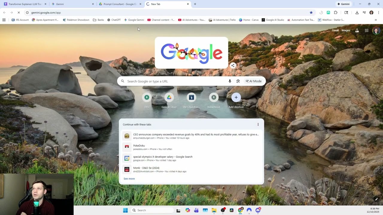Open Pokémon Showdown bookmark
Image resolution: width=383 pixels, height=215 pixels.
(x=76, y=20)
